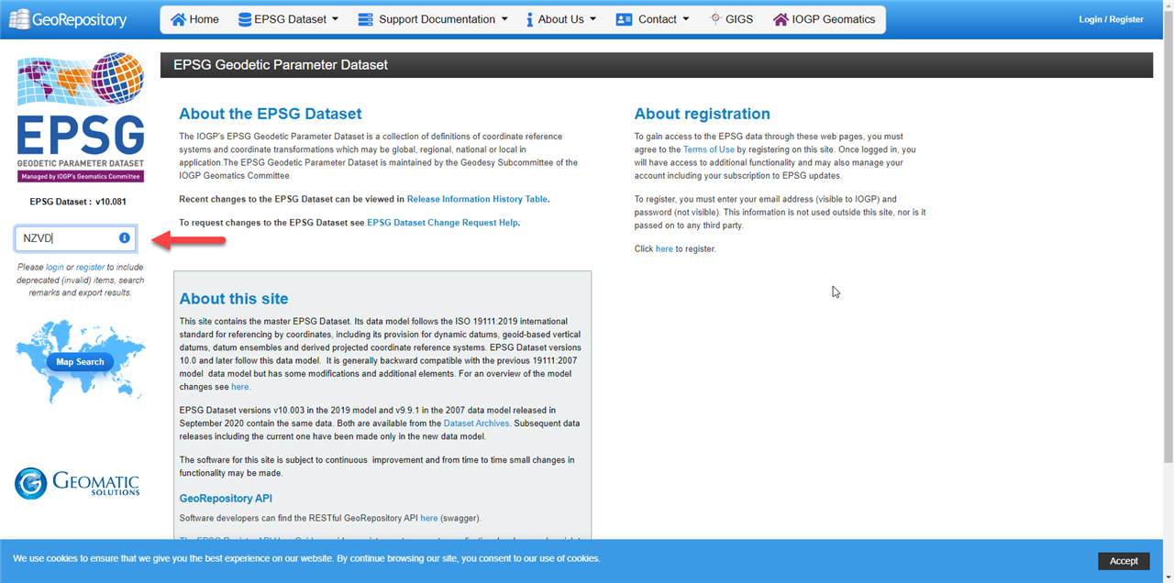Click the IOGP Geomatics house icon

tap(781, 19)
